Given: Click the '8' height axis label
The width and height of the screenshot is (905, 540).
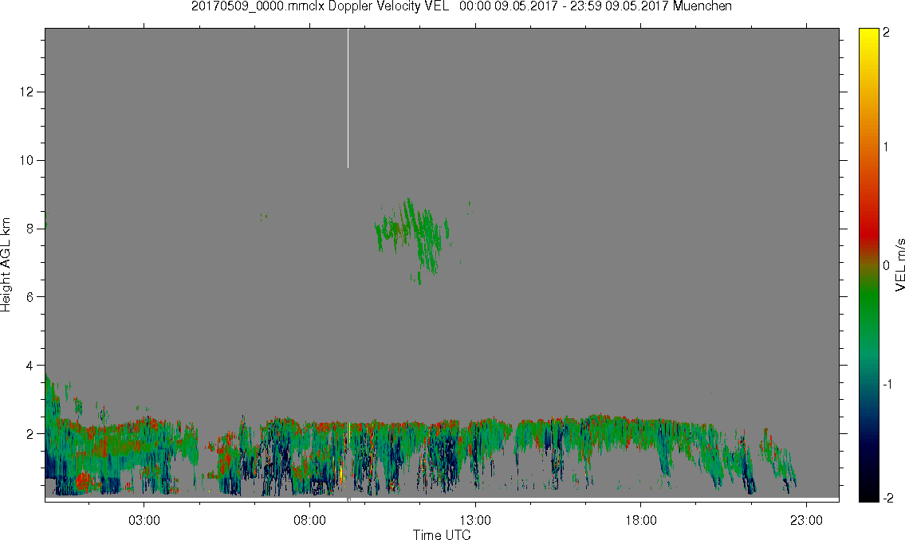Looking at the screenshot, I should point(30,229).
